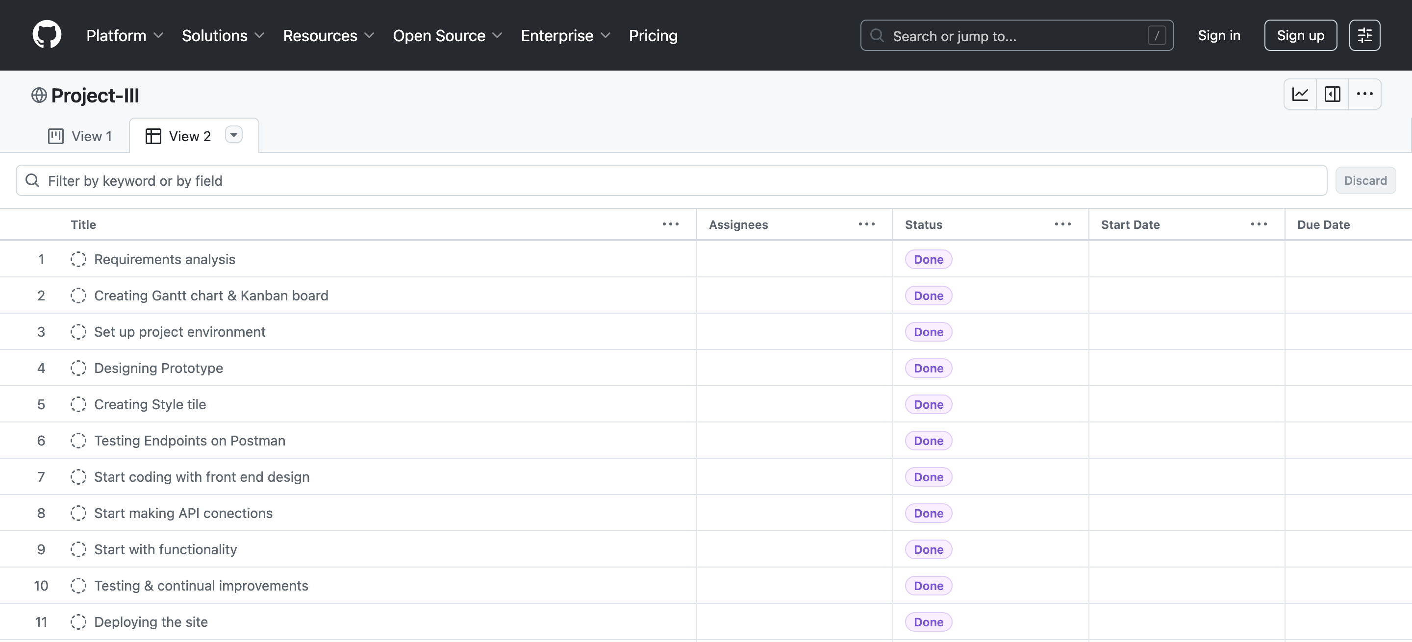Click the Sign up button
The height and width of the screenshot is (642, 1412).
pyautogui.click(x=1300, y=36)
